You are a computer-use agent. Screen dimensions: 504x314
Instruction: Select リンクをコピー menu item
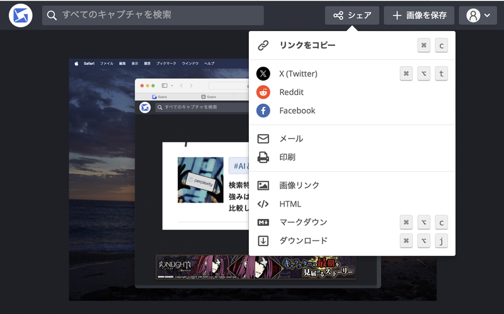point(352,45)
